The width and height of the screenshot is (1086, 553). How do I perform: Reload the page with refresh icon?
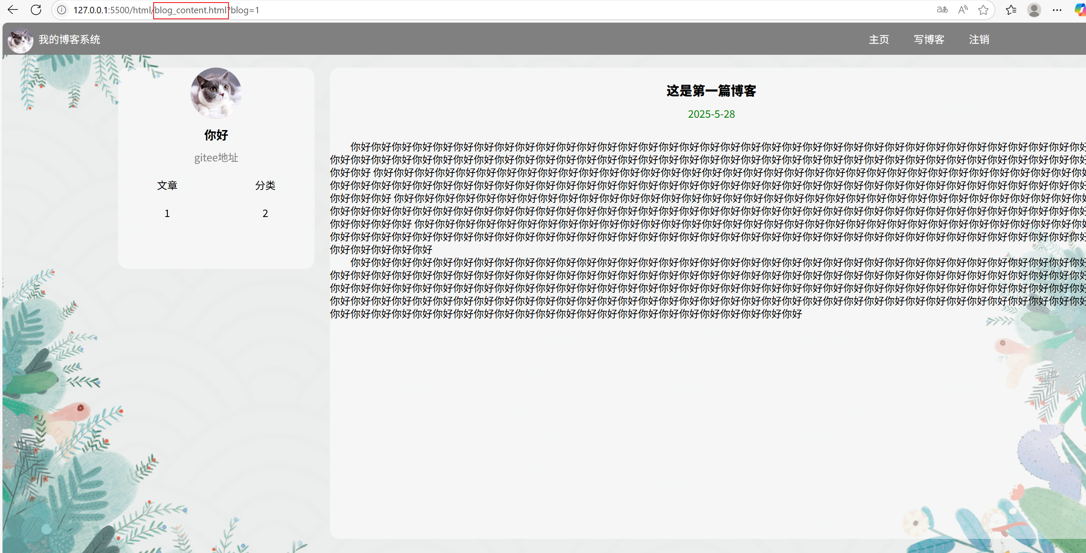36,10
